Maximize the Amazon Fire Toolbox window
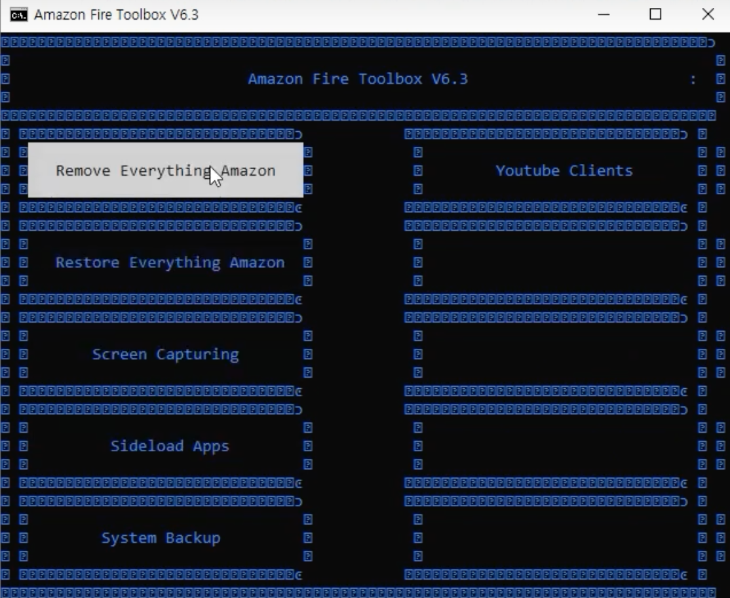The width and height of the screenshot is (730, 598). (x=655, y=14)
